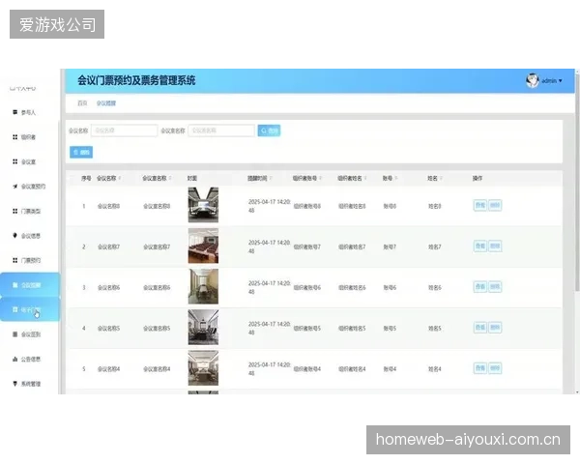Click the 账号8 cell
This screenshot has height=464, width=580.
390,206
